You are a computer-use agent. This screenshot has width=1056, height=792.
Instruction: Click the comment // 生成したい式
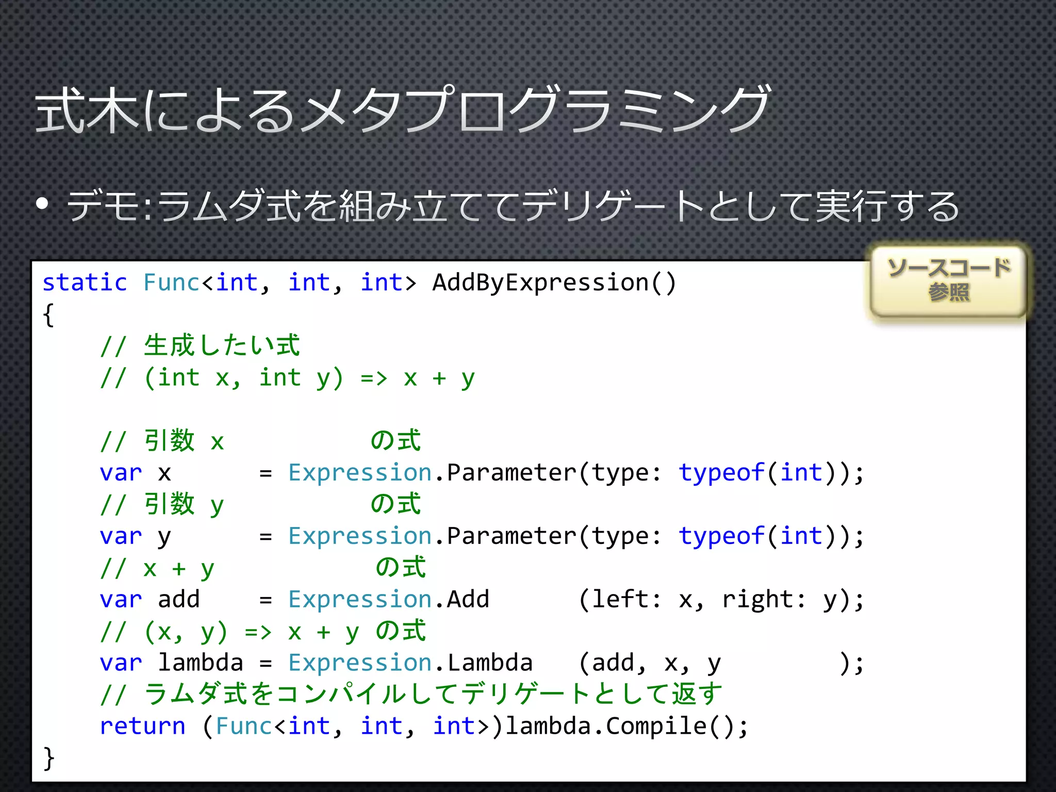click(x=200, y=345)
